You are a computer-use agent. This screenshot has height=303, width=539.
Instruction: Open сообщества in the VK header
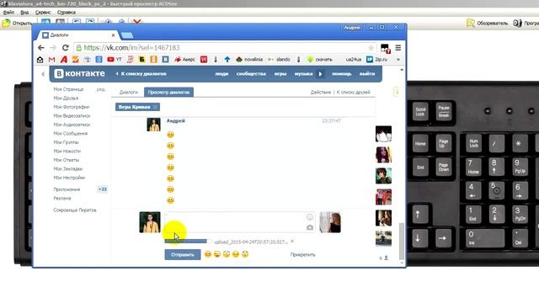pos(251,74)
